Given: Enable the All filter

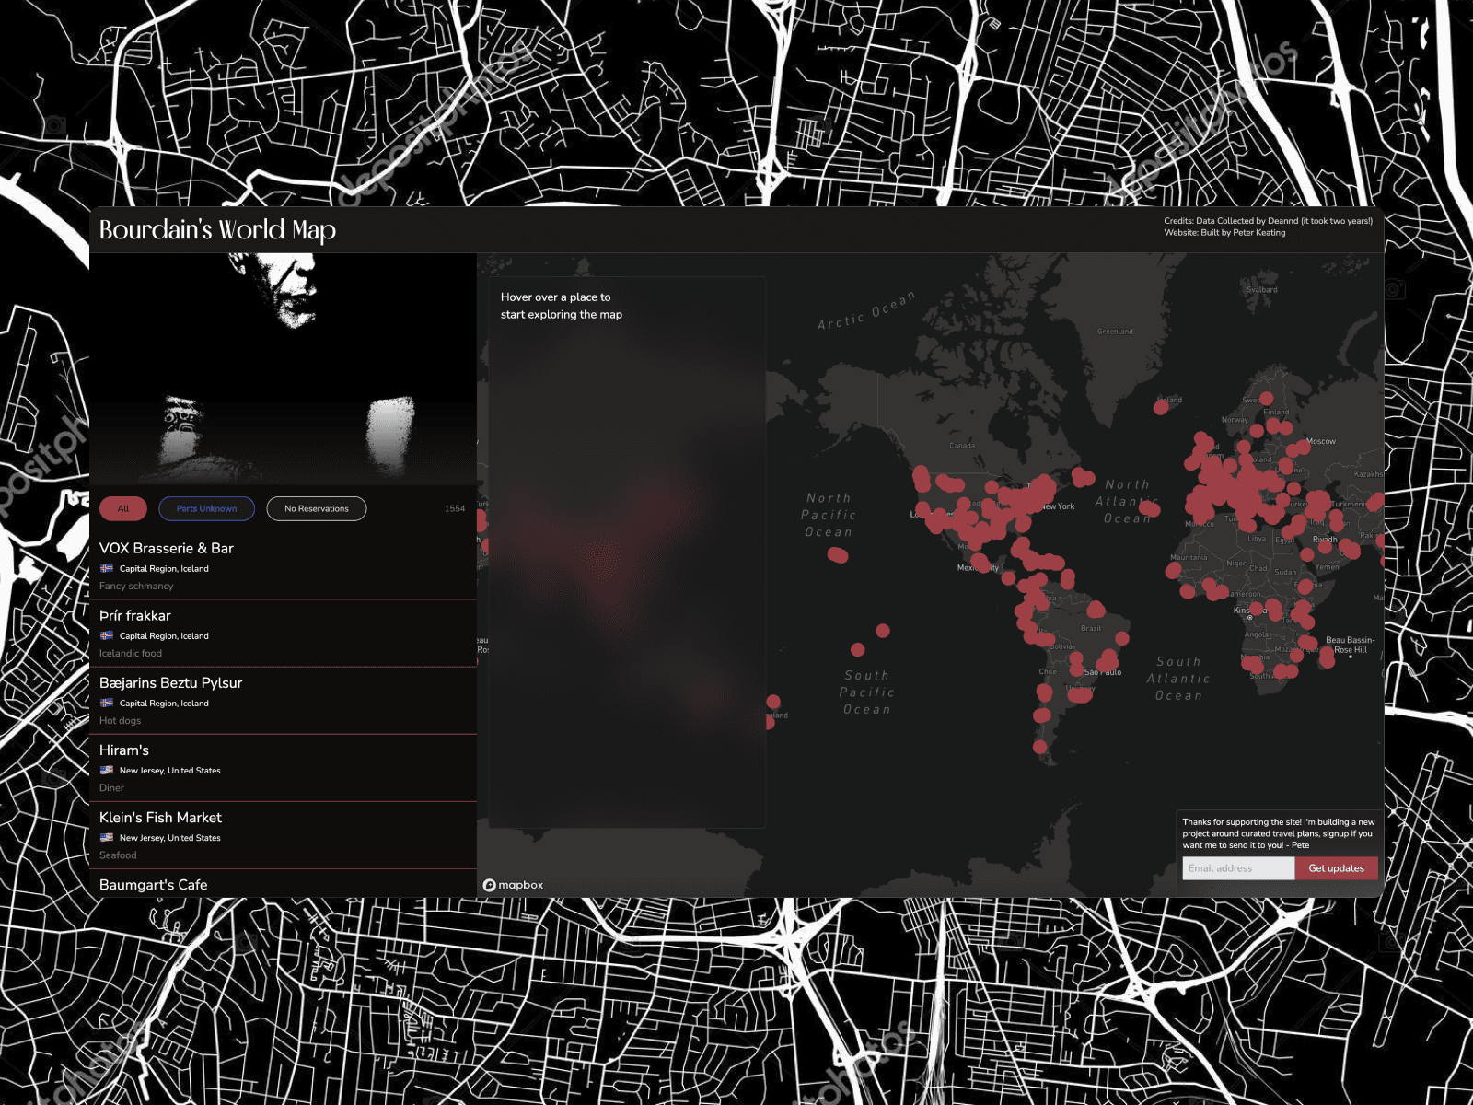Looking at the screenshot, I should coord(123,508).
